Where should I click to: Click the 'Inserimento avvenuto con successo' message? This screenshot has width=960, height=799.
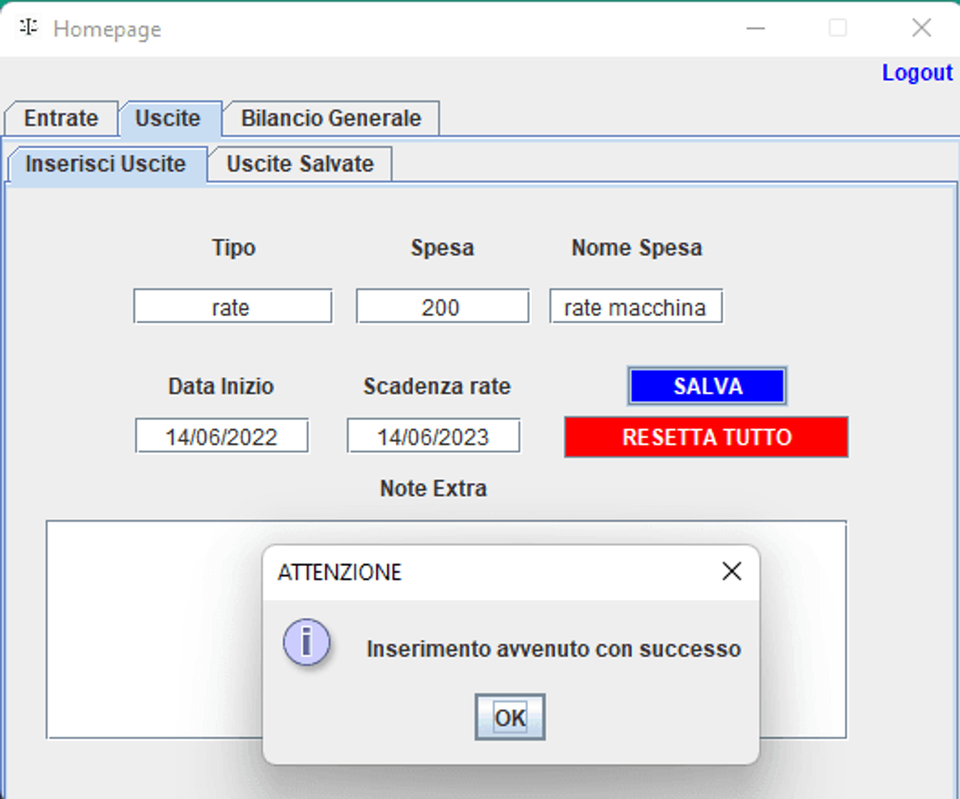[553, 649]
